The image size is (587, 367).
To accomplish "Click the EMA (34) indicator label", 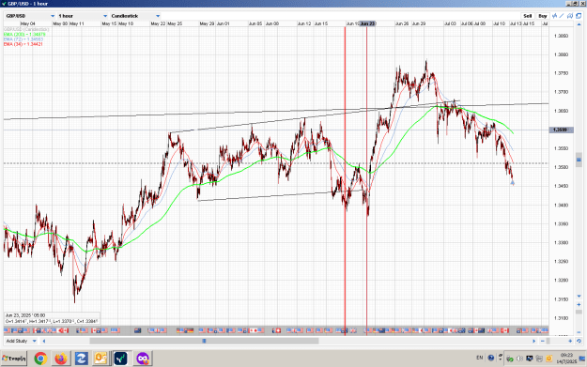I will pyautogui.click(x=23, y=44).
